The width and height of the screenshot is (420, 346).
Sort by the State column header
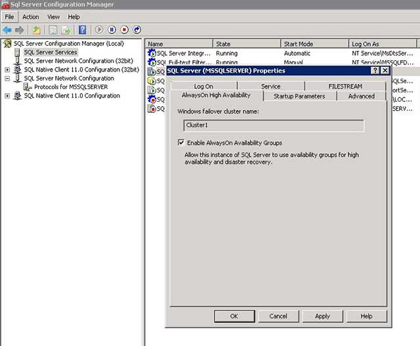[247, 44]
